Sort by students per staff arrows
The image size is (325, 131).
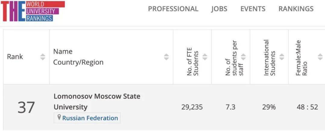coord(243,57)
